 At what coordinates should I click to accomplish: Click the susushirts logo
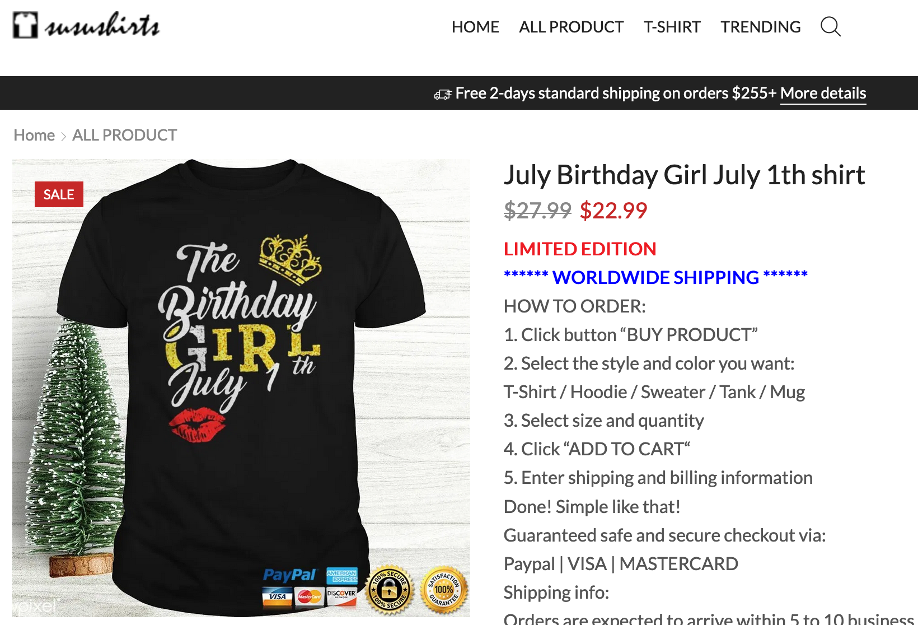(86, 26)
